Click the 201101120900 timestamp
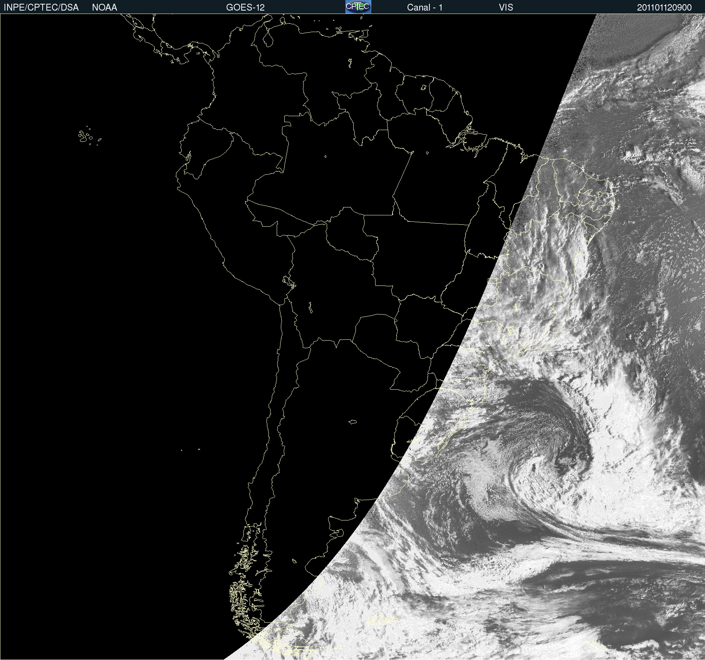 (664, 8)
